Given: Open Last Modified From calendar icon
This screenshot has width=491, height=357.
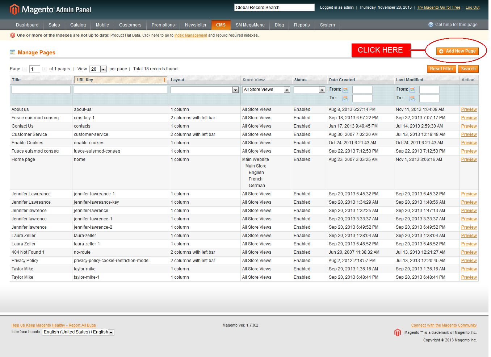Looking at the screenshot, I should 412,90.
